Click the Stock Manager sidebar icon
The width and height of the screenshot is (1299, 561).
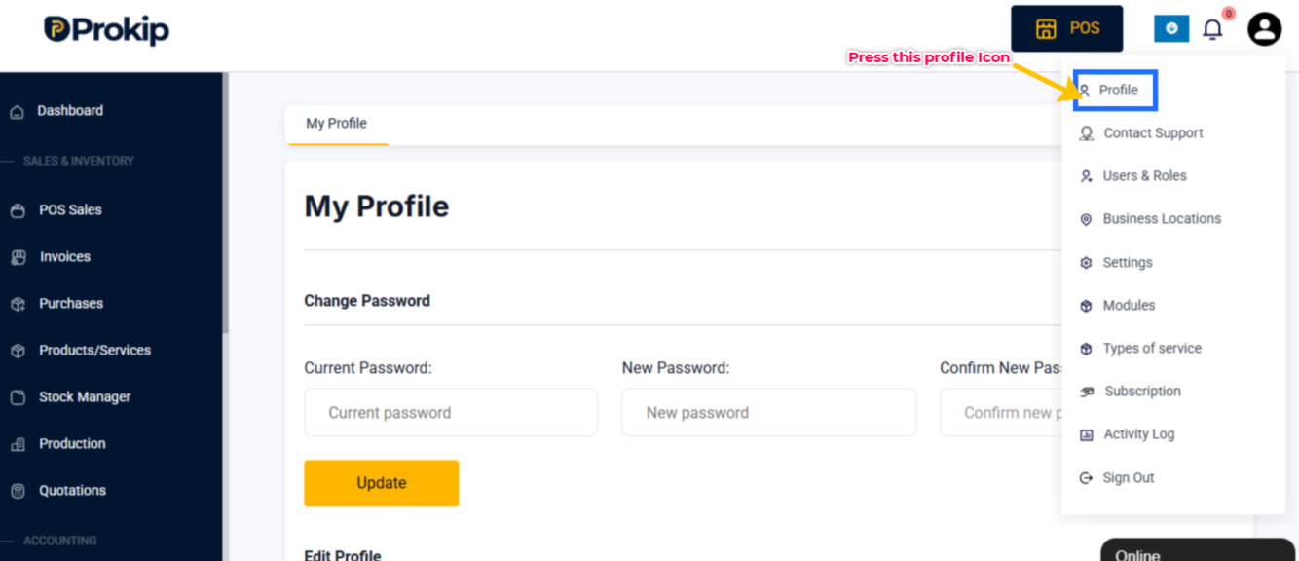coord(18,397)
